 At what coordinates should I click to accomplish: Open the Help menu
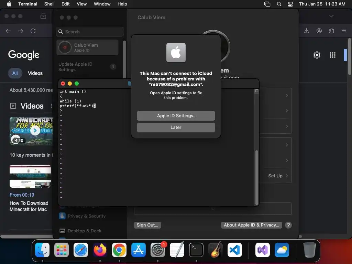point(122,4)
